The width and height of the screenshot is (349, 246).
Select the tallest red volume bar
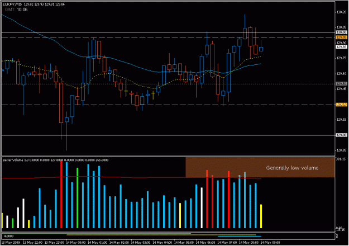click(61, 195)
